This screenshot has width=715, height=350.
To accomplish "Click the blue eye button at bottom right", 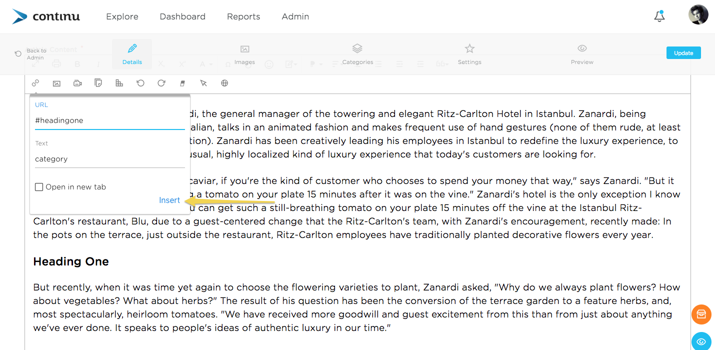I will 701,341.
